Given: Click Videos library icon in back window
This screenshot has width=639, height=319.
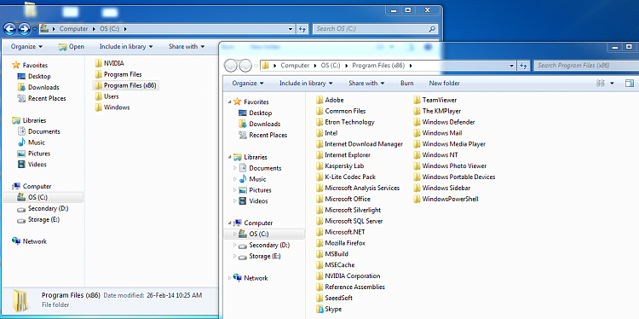Looking at the screenshot, I should click(x=21, y=165).
